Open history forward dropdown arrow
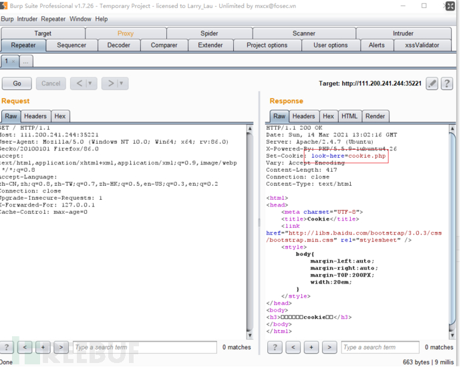Viewport: 461px width, 369px height. point(122,84)
